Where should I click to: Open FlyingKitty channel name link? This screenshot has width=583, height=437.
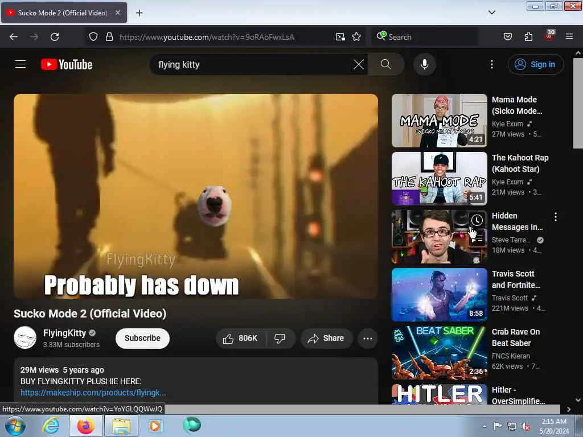point(64,333)
